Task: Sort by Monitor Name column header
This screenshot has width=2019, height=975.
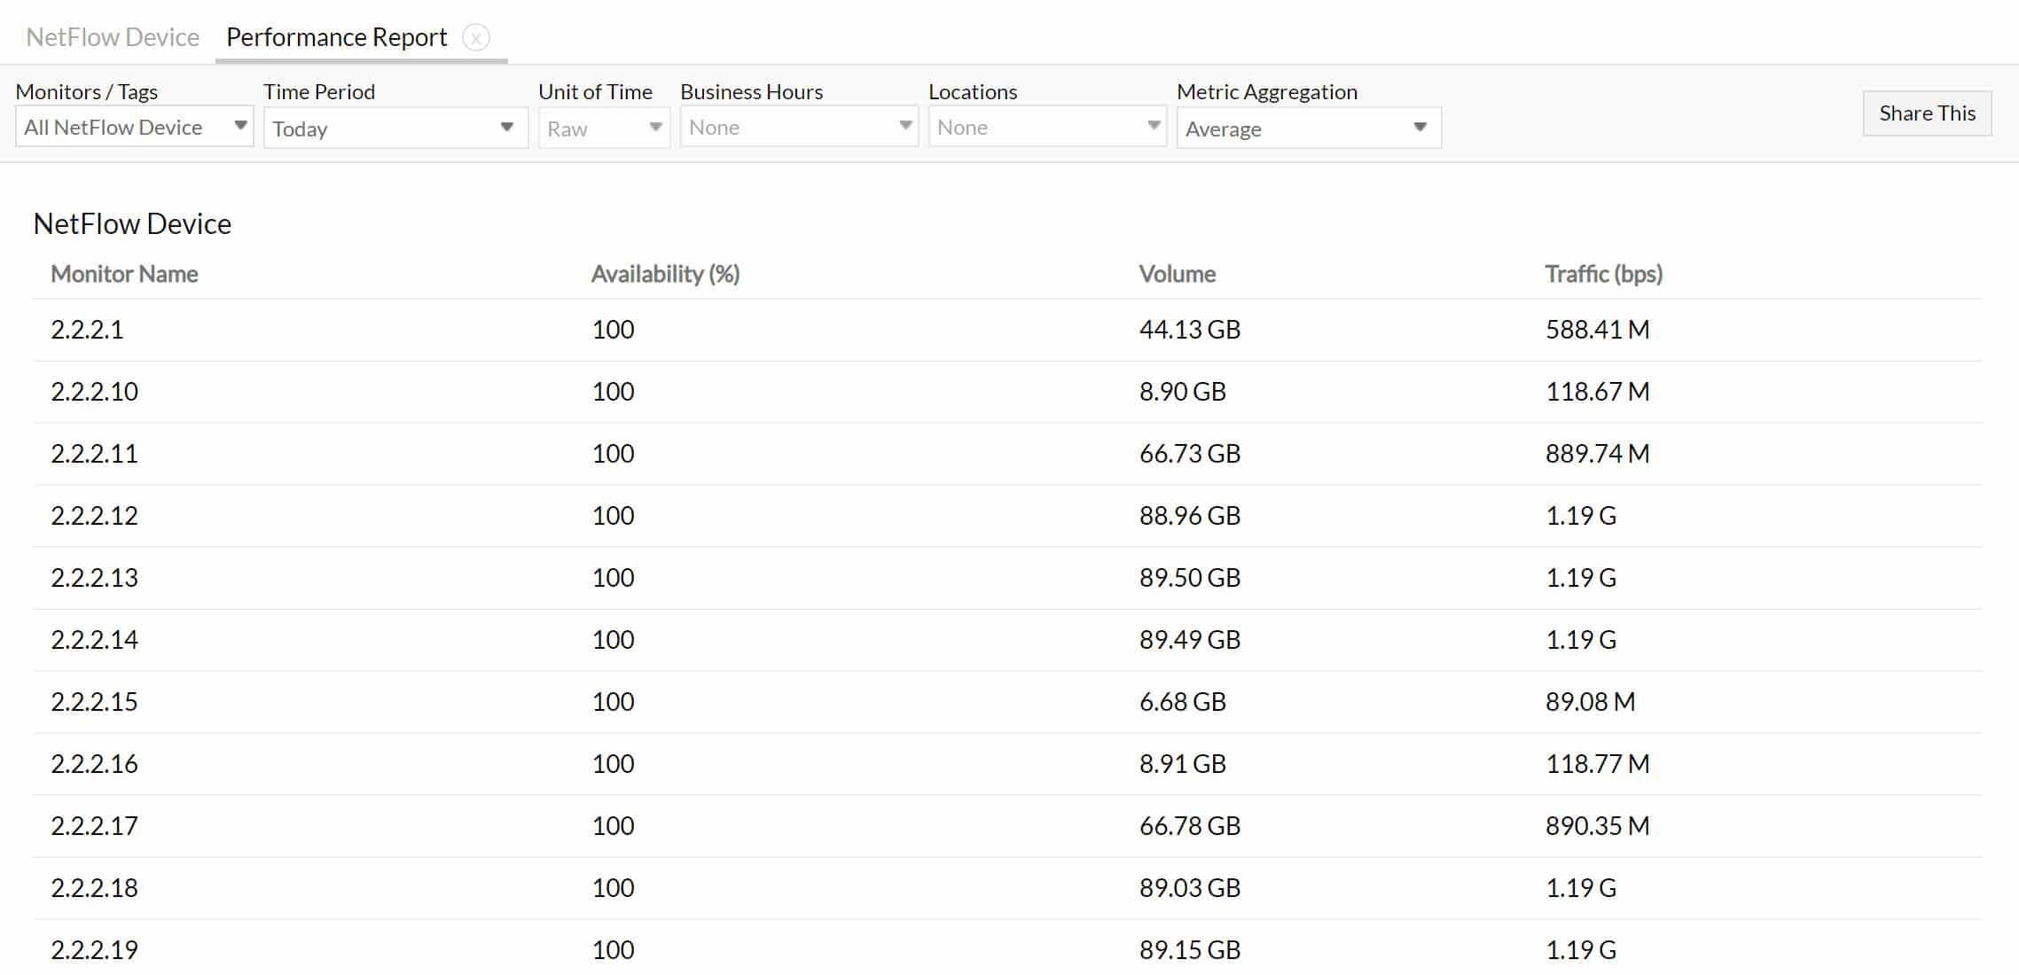Action: click(x=124, y=274)
